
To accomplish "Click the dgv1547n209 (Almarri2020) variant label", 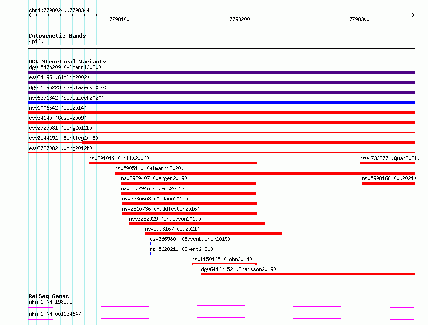I will [x=65, y=67].
